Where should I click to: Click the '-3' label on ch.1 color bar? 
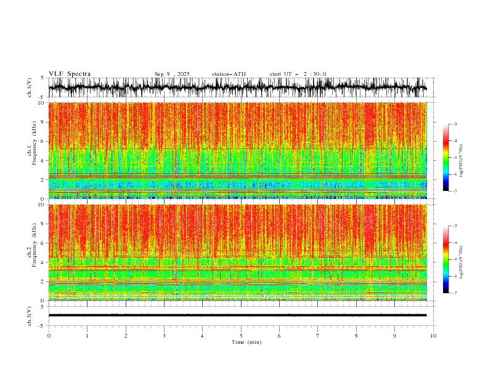454,124
